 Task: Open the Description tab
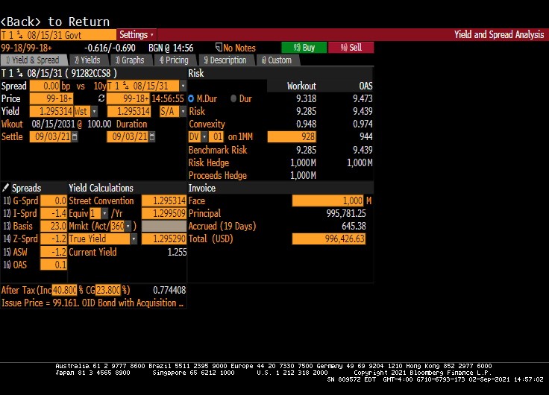click(x=225, y=60)
